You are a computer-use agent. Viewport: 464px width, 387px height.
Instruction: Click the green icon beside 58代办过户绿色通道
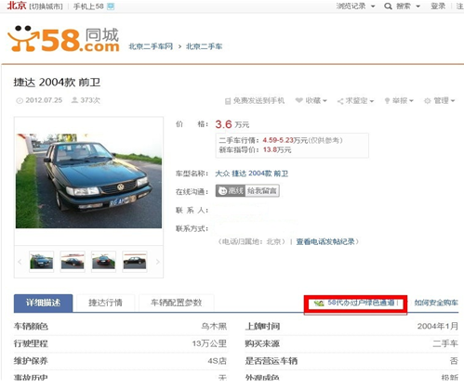[319, 303]
